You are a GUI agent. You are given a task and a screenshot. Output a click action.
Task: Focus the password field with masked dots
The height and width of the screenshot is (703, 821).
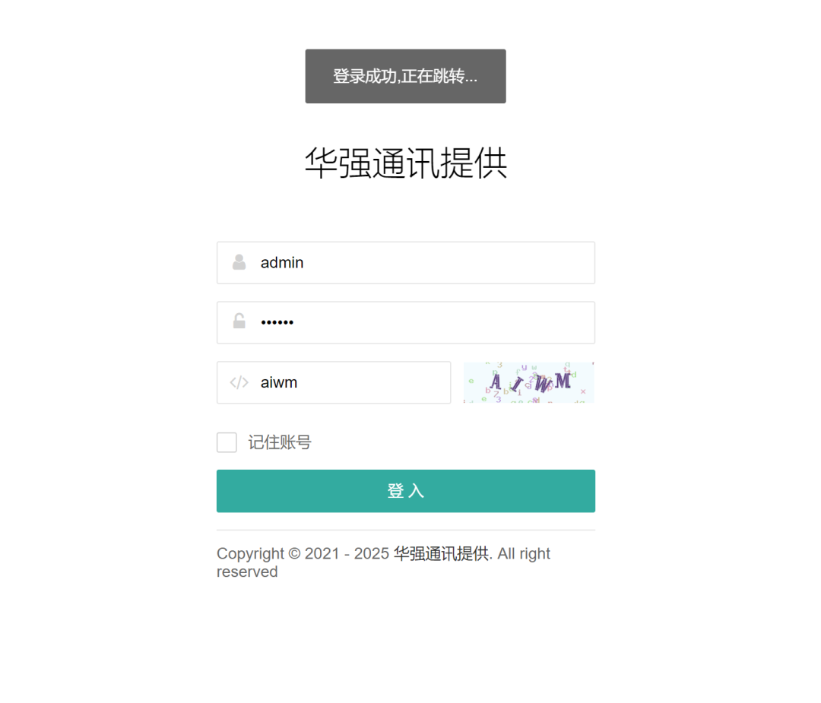point(406,322)
